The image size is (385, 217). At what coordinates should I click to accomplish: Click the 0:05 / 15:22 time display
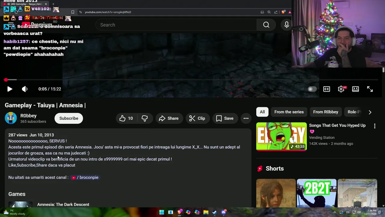pyautogui.click(x=50, y=89)
